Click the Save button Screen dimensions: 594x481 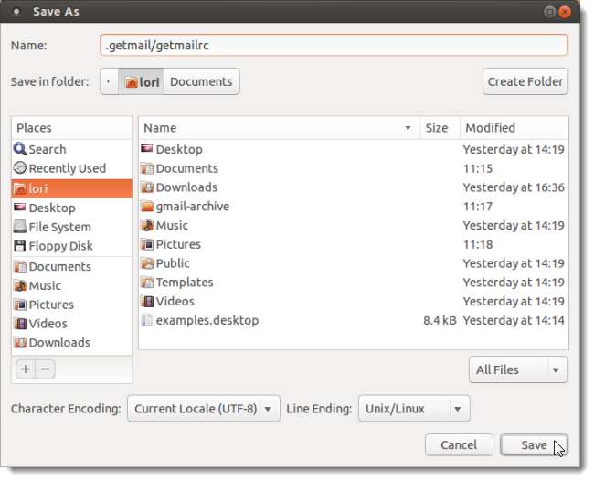534,444
